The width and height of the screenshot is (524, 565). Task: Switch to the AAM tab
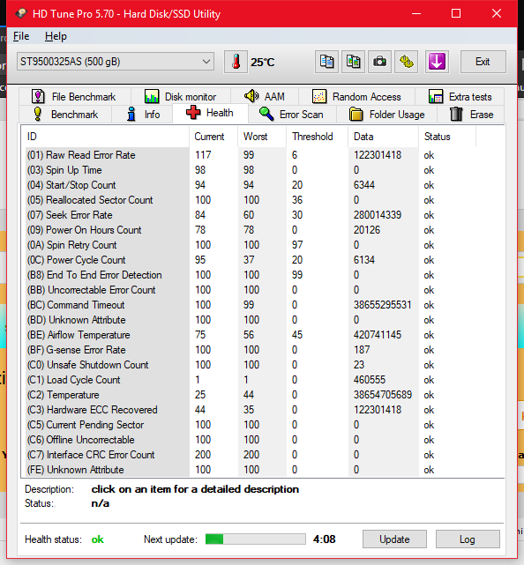coord(265,97)
